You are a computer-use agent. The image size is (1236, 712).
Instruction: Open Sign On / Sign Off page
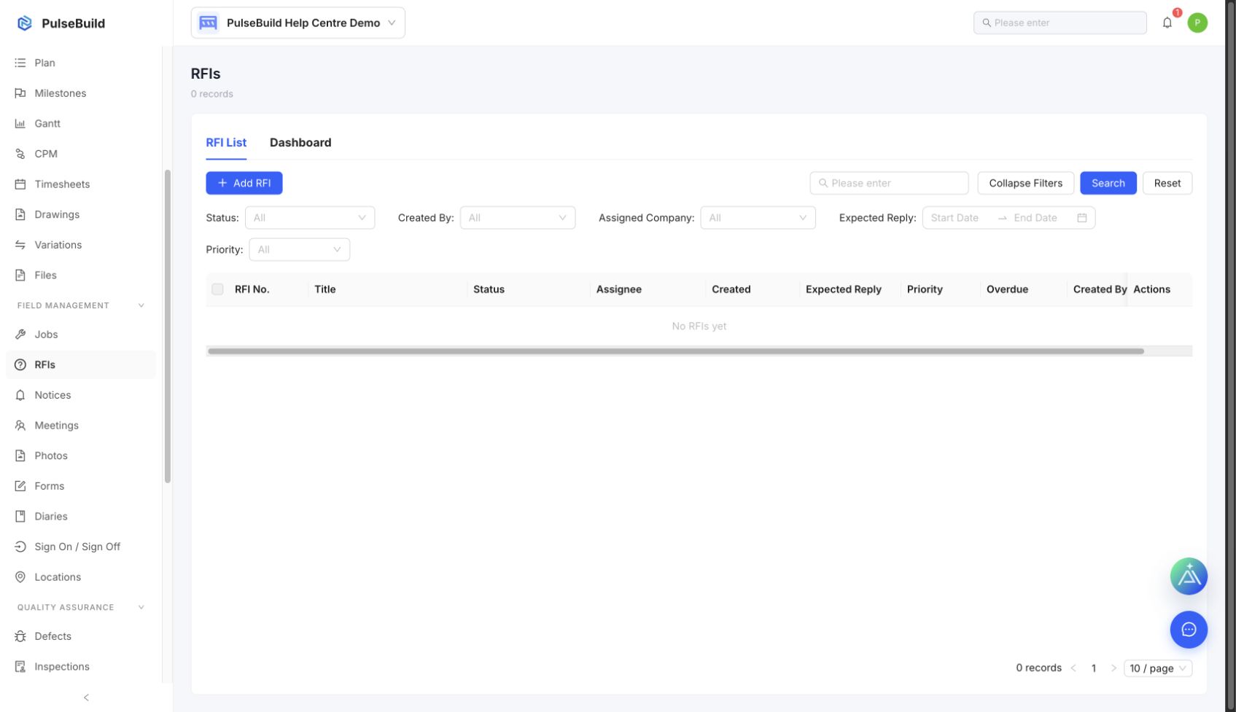point(80,547)
